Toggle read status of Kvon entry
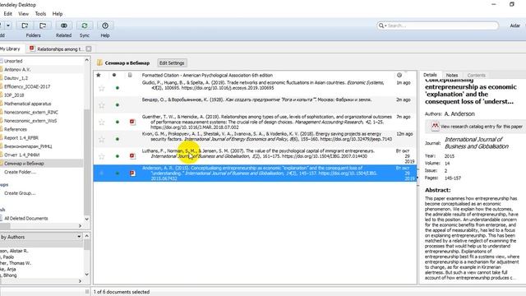 click(x=118, y=139)
